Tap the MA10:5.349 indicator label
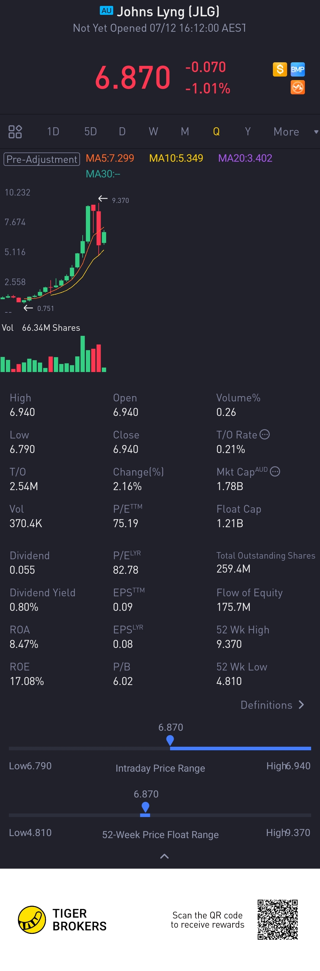Viewport: 320px width, 971px height. coord(176,158)
